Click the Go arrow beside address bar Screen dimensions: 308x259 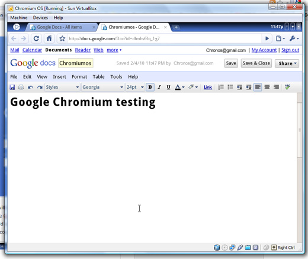[x=267, y=38]
